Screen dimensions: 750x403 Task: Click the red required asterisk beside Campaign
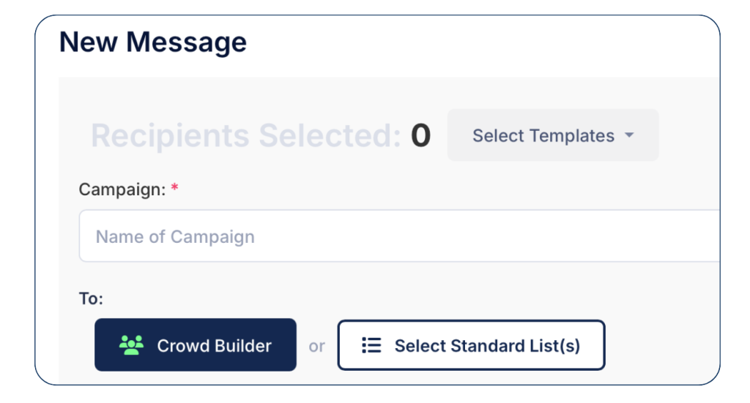[175, 189]
